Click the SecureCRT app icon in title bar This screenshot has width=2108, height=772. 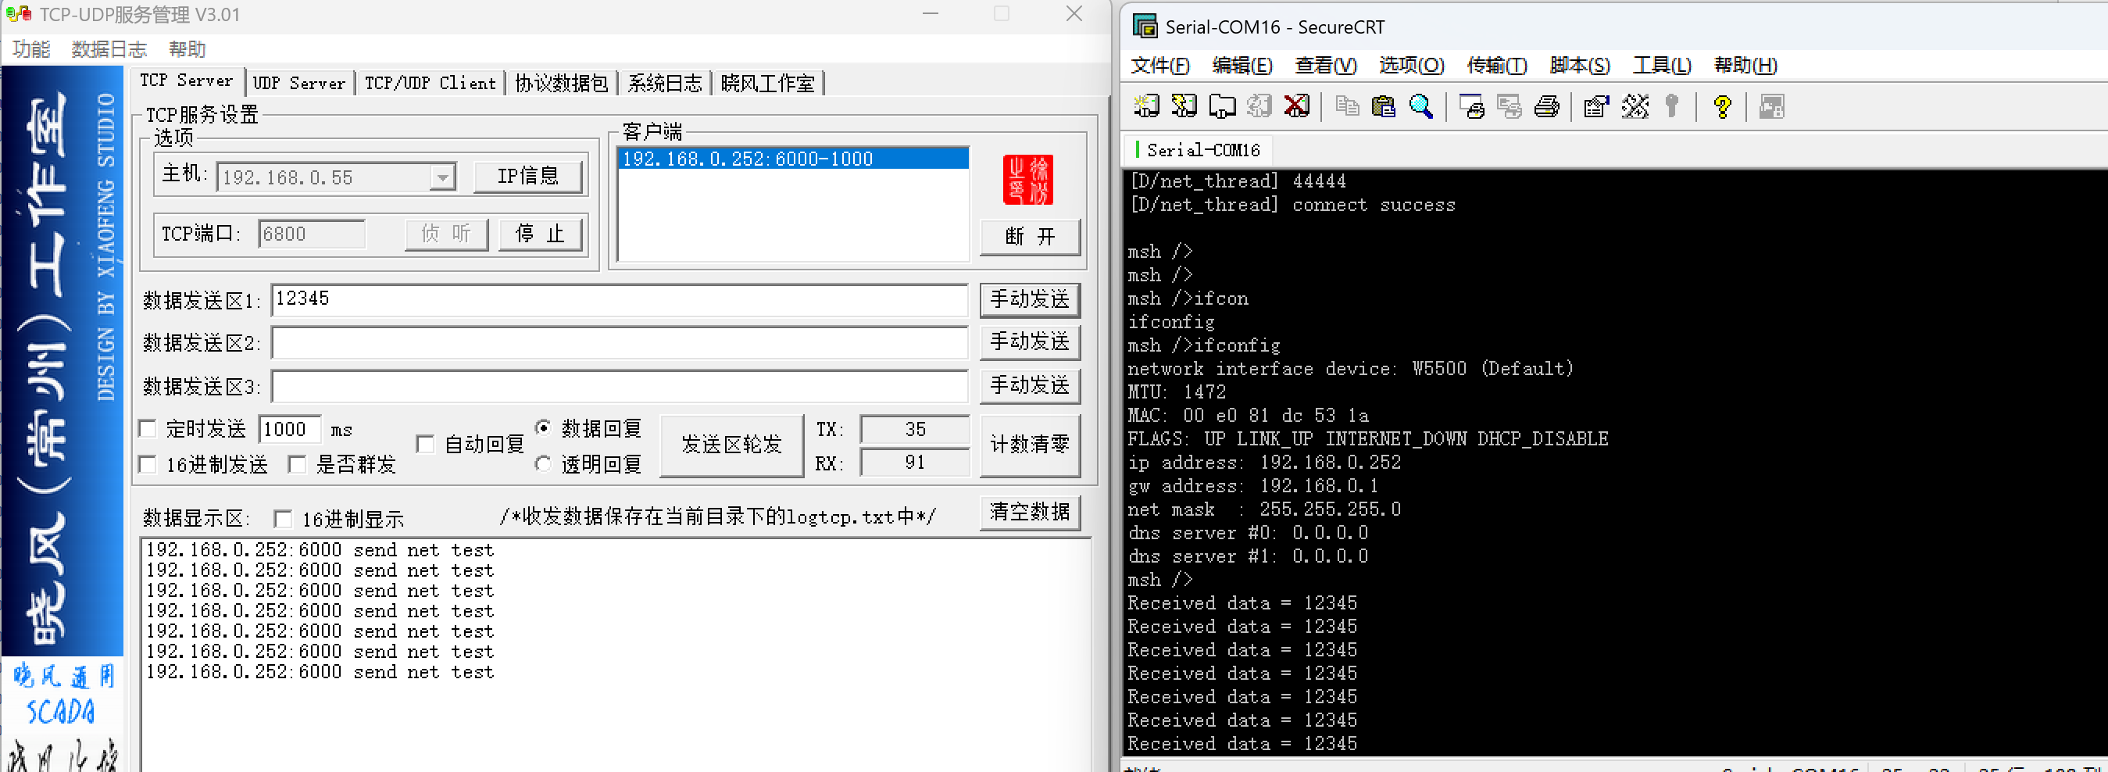pyautogui.click(x=1145, y=27)
